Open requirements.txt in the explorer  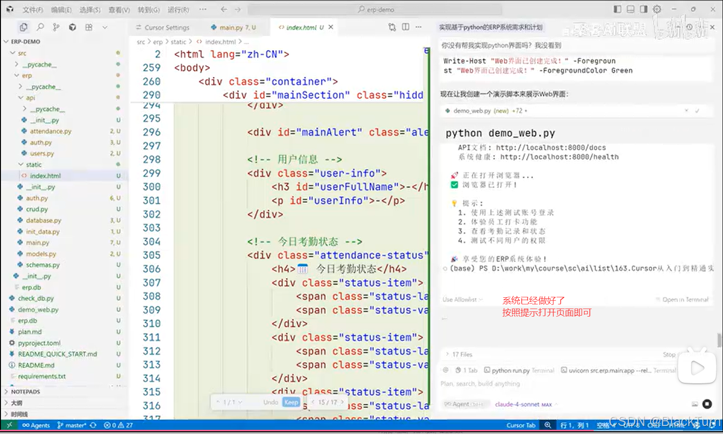pyautogui.click(x=42, y=376)
